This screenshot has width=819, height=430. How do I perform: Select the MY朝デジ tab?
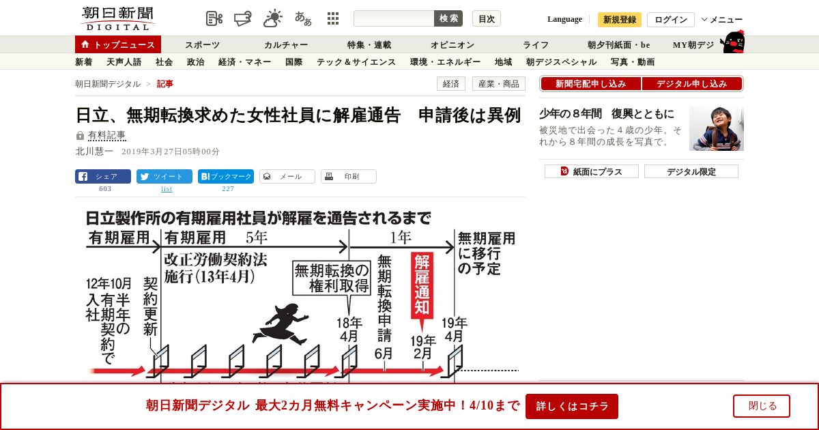coord(693,45)
